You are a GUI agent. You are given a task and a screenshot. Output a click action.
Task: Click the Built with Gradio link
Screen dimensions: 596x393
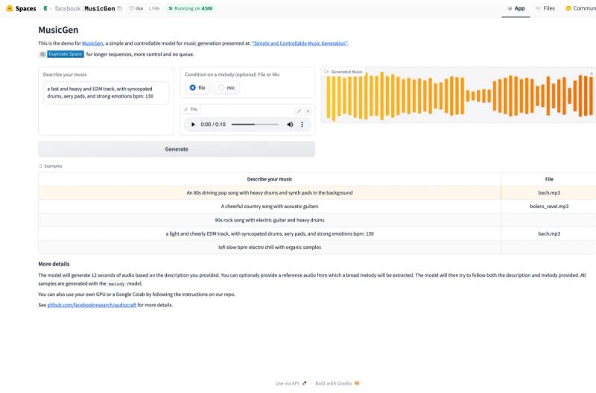[x=337, y=383]
